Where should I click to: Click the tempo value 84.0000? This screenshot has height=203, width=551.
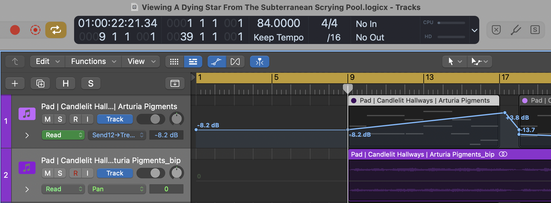click(x=278, y=23)
